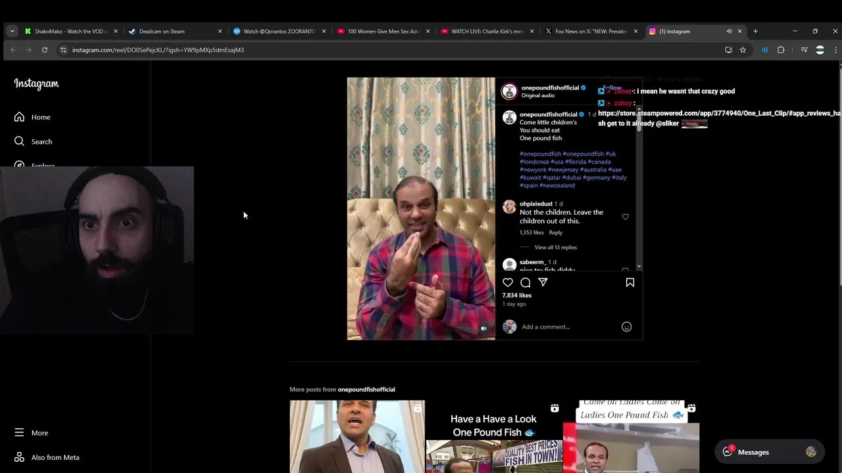Open the 7,834 likes list
Viewport: 842px width, 473px height.
(516, 296)
